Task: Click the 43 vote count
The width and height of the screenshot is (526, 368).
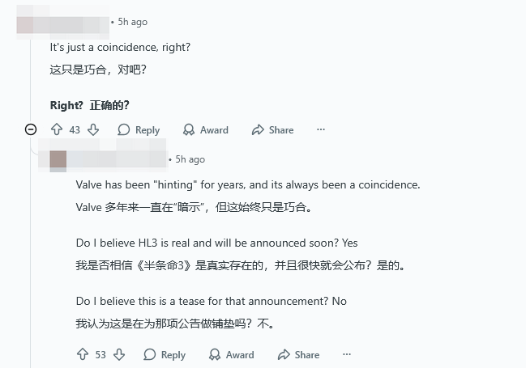Action: [x=75, y=129]
